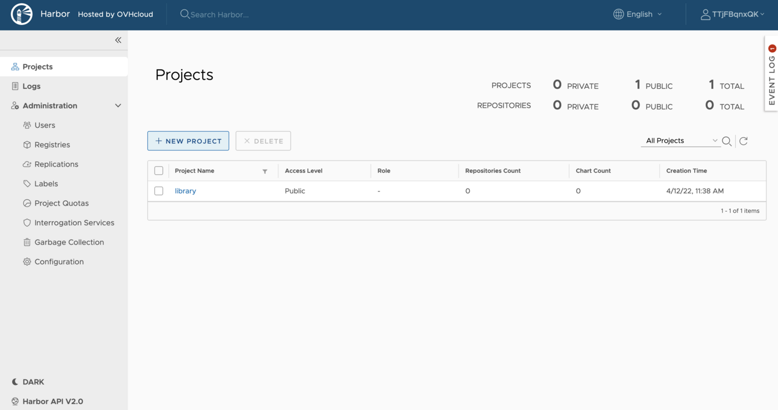
Task: Open the filter on Project Name column
Action: click(265, 171)
